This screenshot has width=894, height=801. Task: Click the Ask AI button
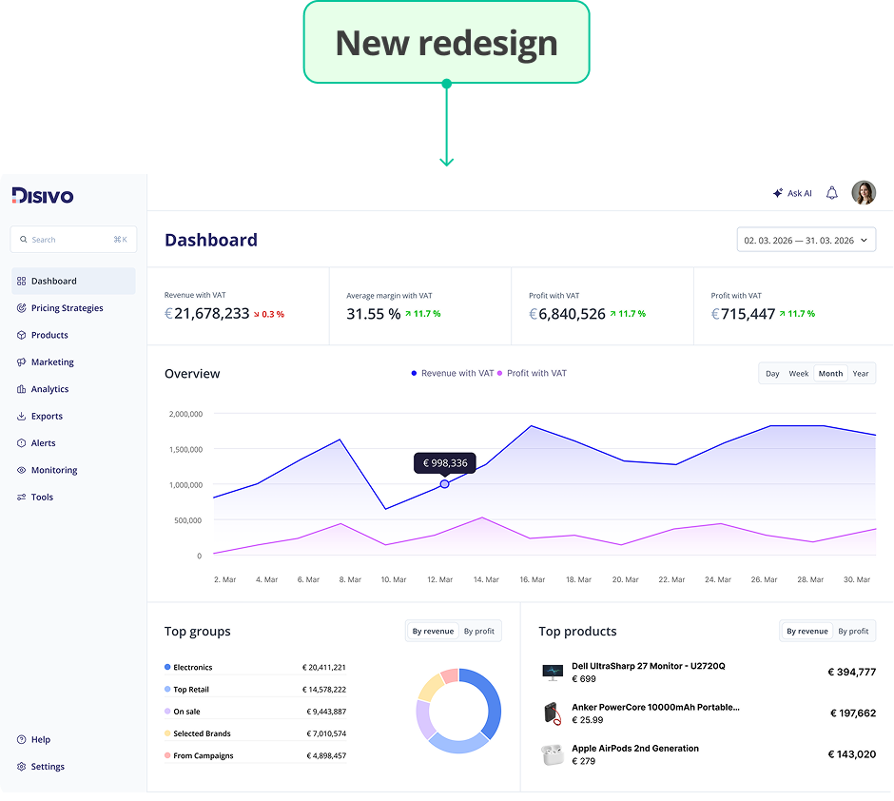[x=792, y=193]
